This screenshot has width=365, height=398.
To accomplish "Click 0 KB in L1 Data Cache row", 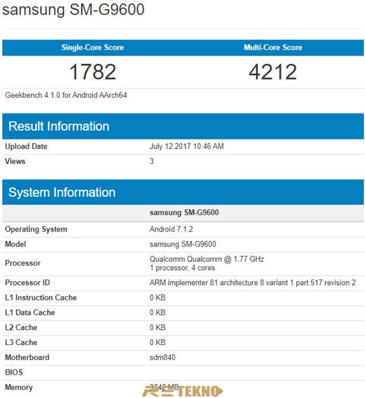I will pyautogui.click(x=157, y=313).
